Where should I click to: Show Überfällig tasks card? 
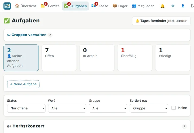tap(135, 58)
